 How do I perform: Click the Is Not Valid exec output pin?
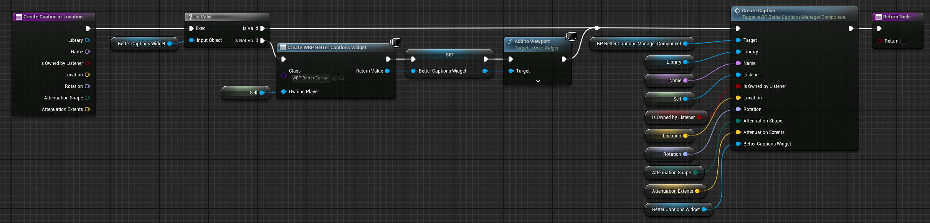coord(263,41)
